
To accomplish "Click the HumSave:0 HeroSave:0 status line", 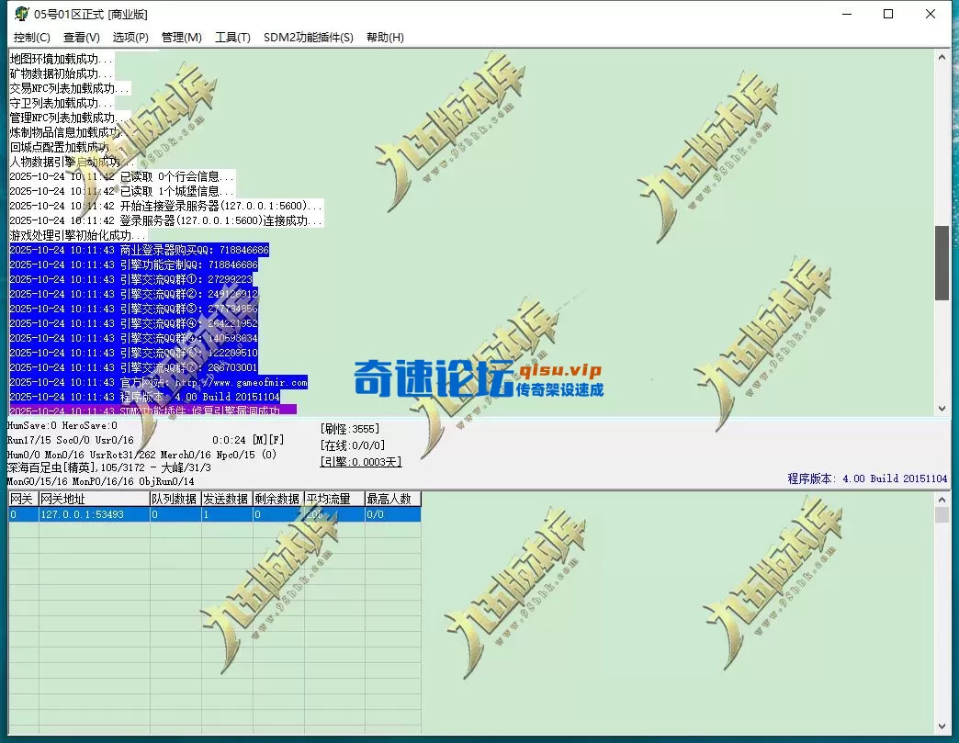I will pyautogui.click(x=62, y=425).
